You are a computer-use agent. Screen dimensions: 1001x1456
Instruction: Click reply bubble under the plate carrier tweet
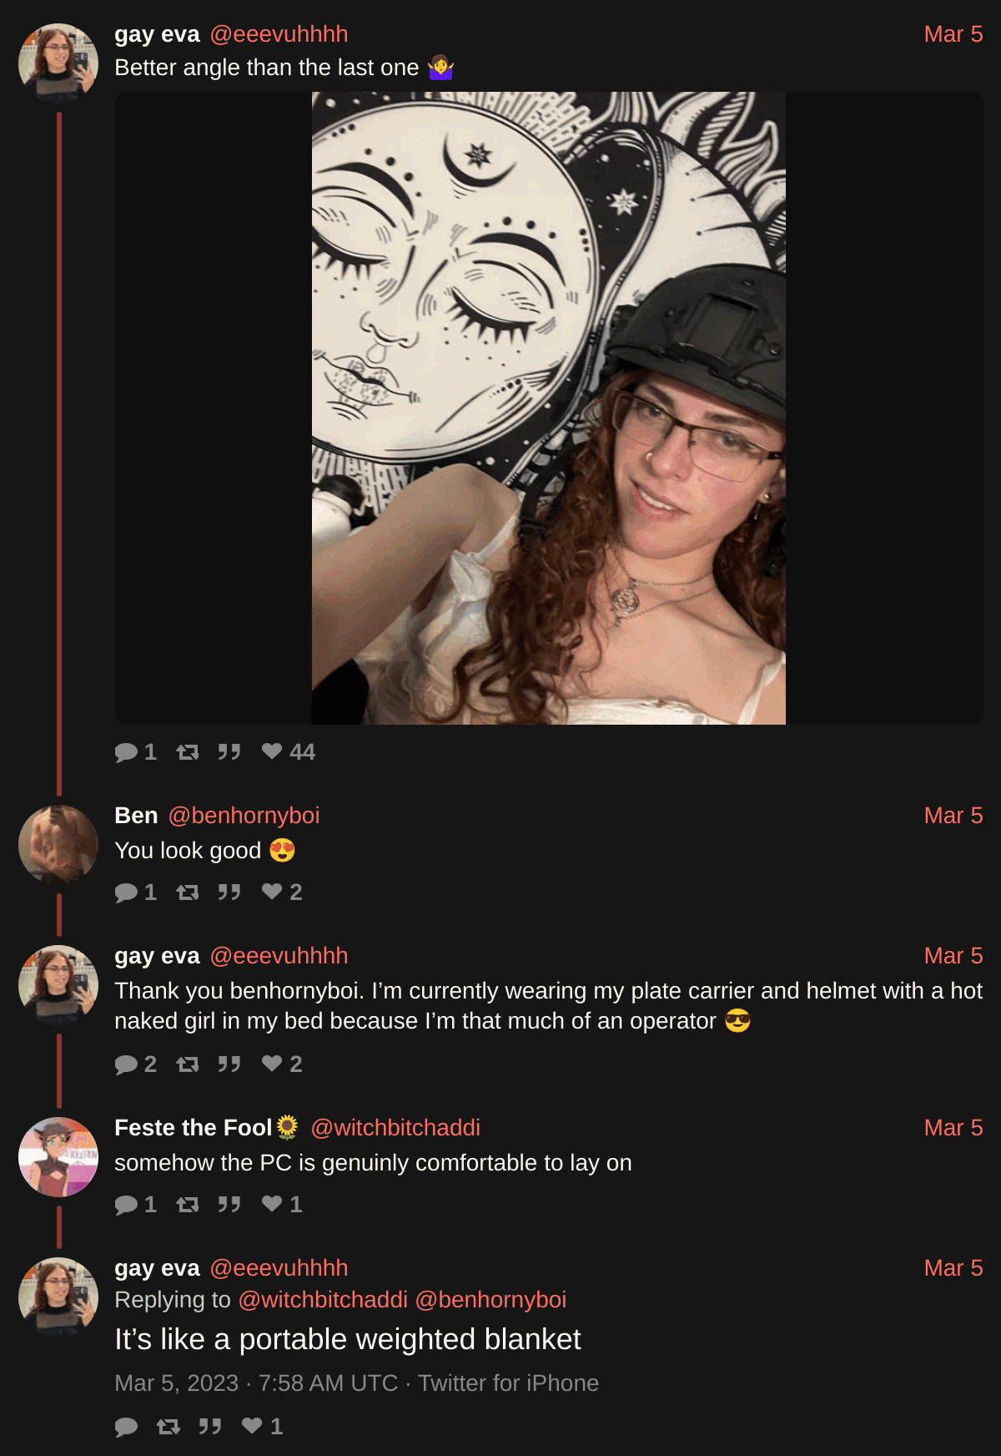tap(126, 1064)
